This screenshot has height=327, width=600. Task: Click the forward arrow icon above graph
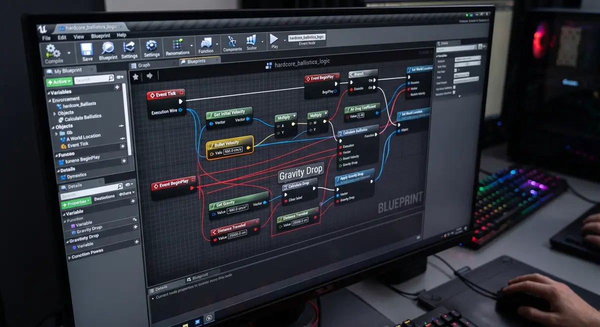(x=149, y=75)
